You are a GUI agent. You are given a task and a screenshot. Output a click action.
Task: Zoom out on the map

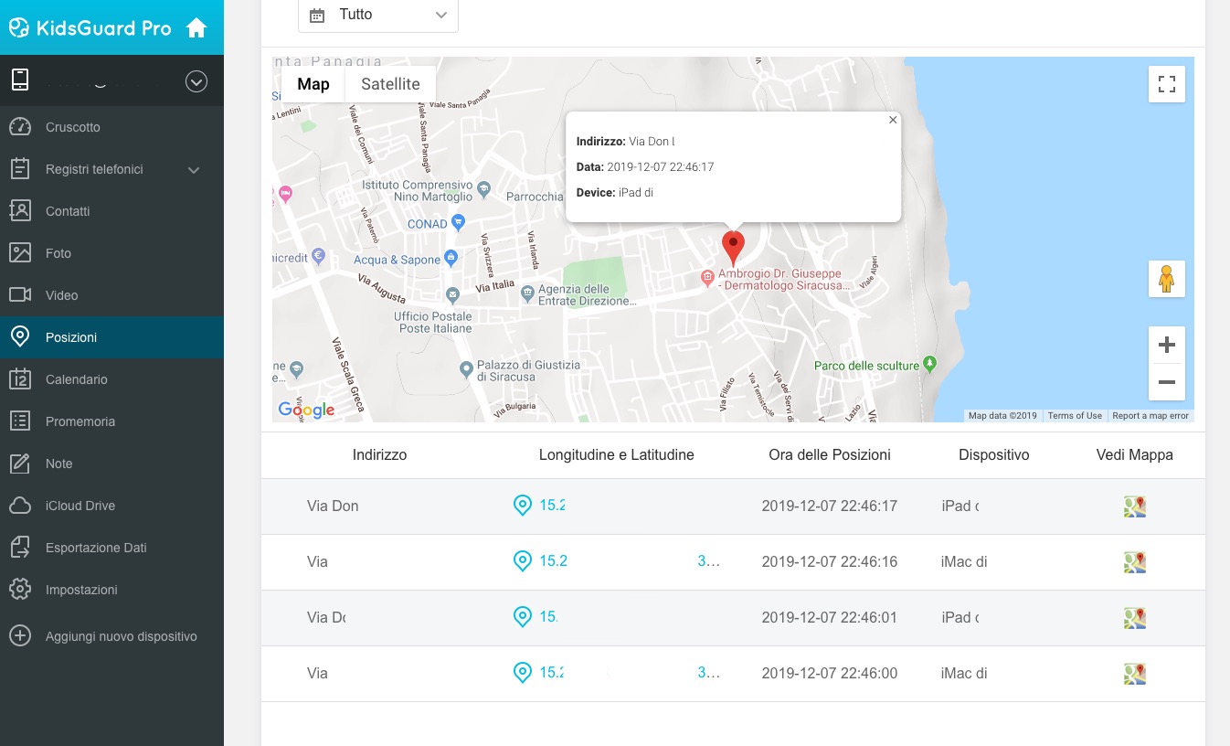(x=1167, y=382)
